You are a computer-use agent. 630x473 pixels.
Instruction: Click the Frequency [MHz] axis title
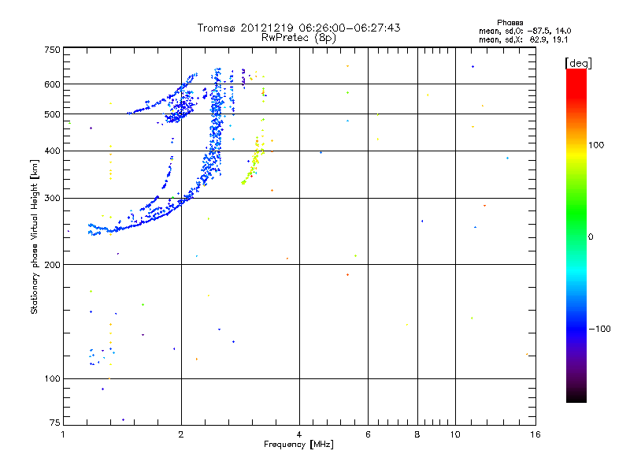(298, 445)
